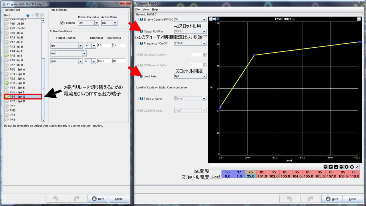Open the File menu in Generic PWM C
The height and width of the screenshot is (206, 366).
point(138,9)
